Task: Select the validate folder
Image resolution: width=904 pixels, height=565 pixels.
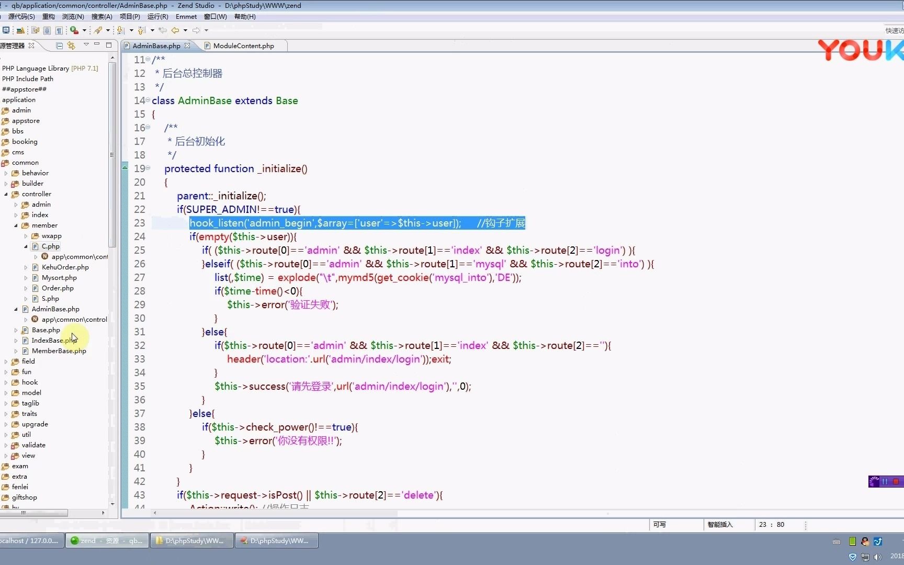Action: pyautogui.click(x=33, y=445)
